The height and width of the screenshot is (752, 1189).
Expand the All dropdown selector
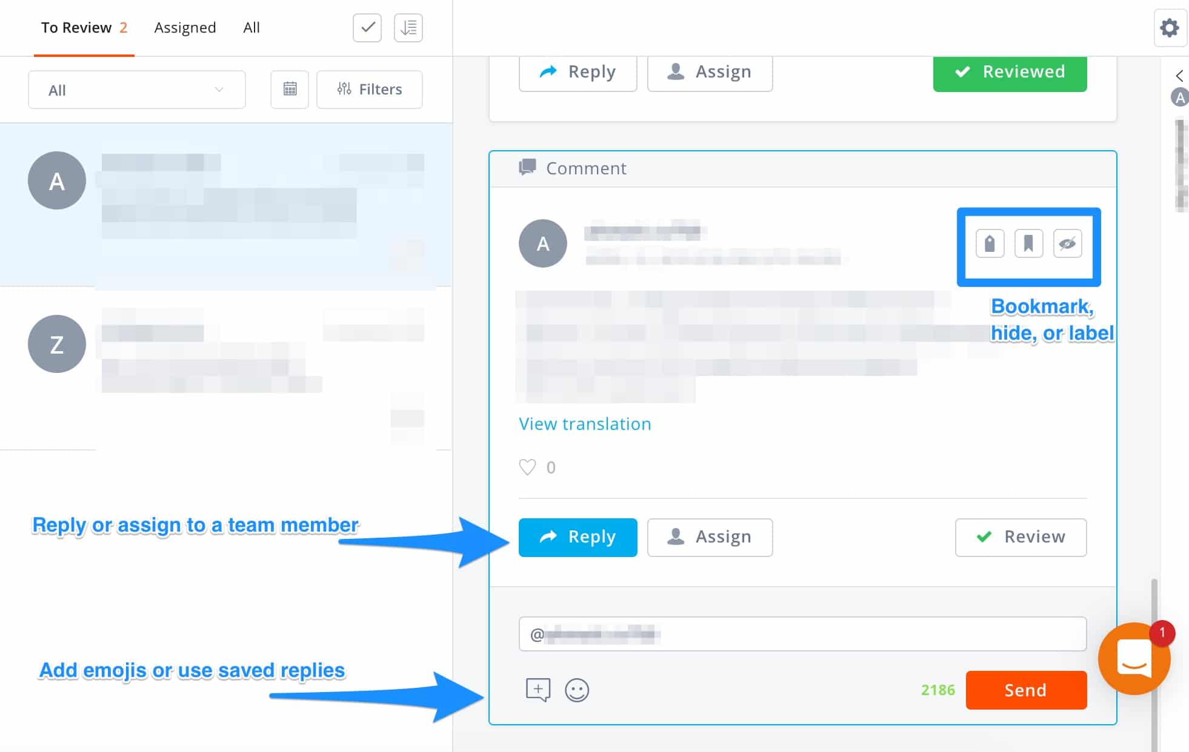pos(137,90)
